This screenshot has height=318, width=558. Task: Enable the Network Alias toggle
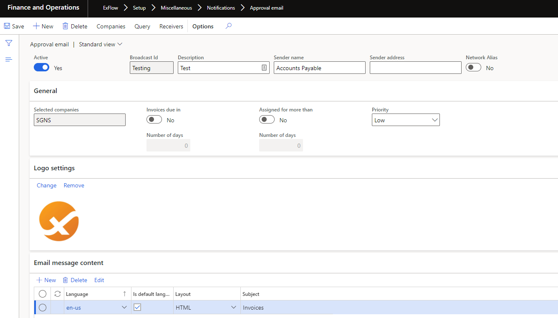[473, 67]
